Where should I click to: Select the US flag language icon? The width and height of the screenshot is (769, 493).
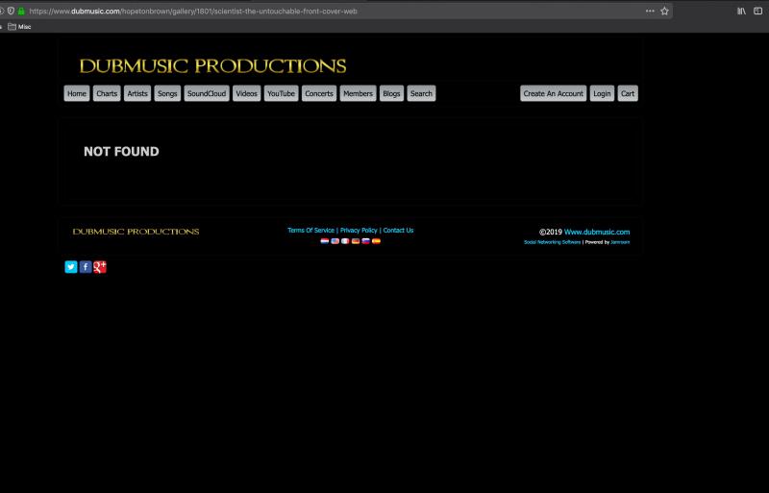pyautogui.click(x=335, y=241)
